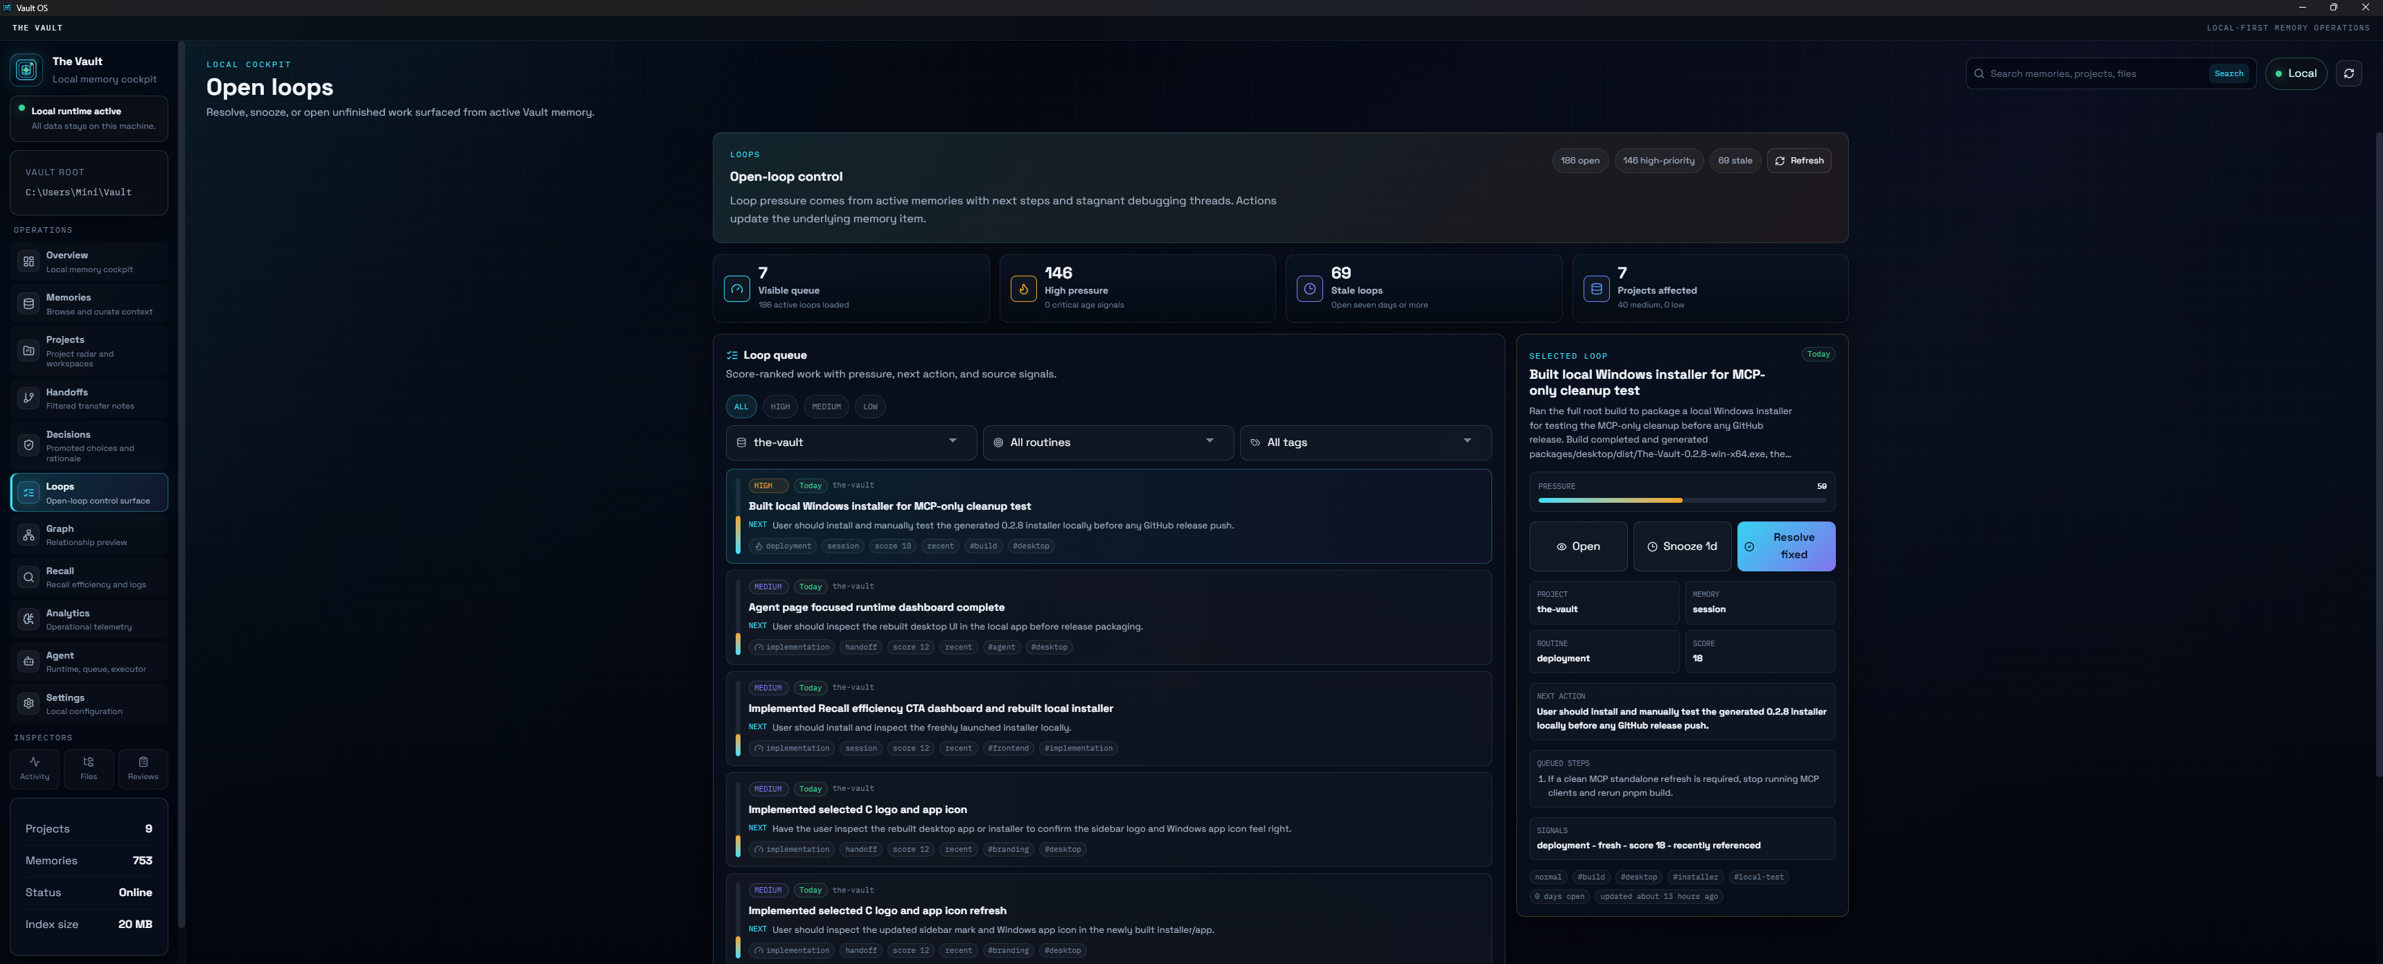Click Resolve fixed button
This screenshot has width=2383, height=964.
coord(1785,546)
